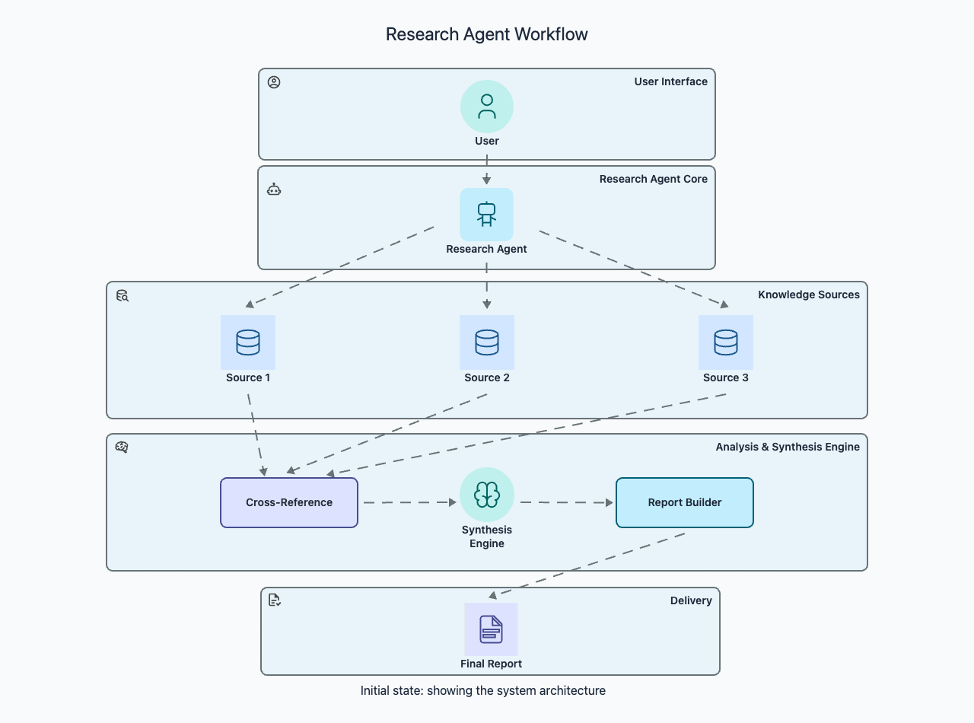Click the initial state caption text

click(482, 690)
